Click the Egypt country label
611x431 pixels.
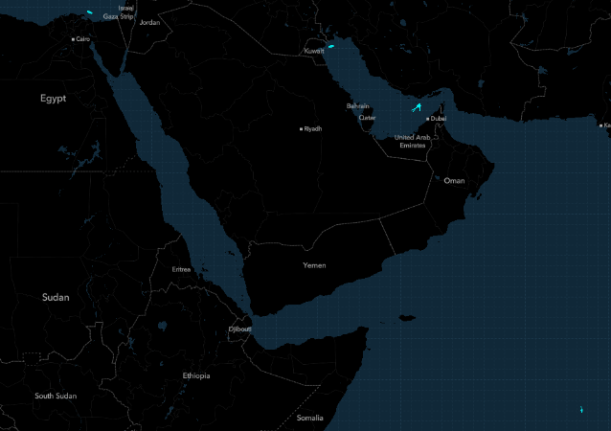click(x=53, y=99)
